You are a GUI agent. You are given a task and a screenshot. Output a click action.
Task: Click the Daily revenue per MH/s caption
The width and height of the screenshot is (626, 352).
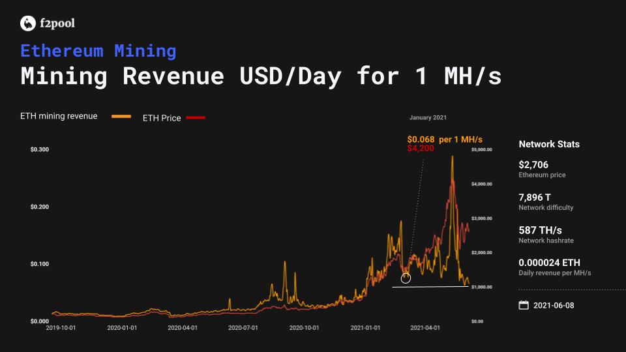tap(554, 273)
